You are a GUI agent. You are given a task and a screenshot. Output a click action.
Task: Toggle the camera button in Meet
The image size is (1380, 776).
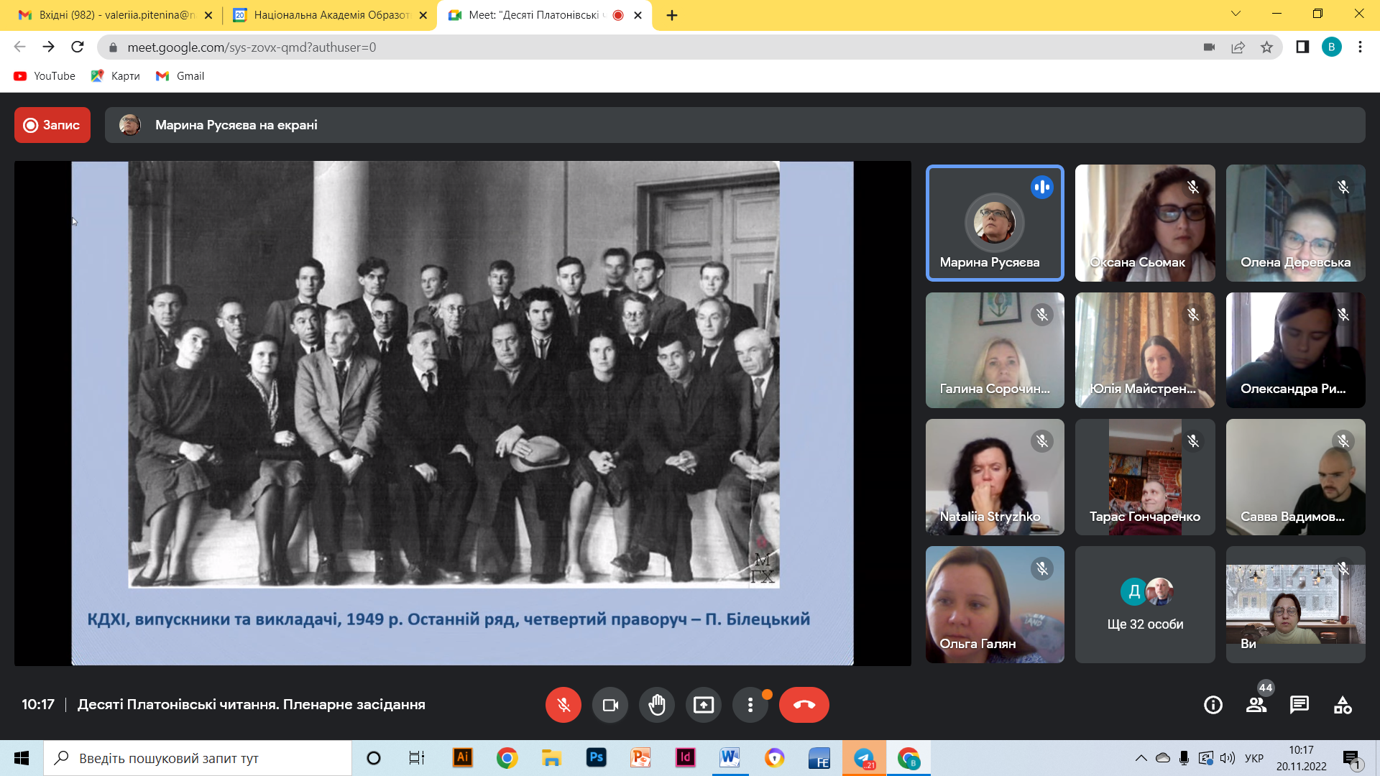[x=610, y=705]
